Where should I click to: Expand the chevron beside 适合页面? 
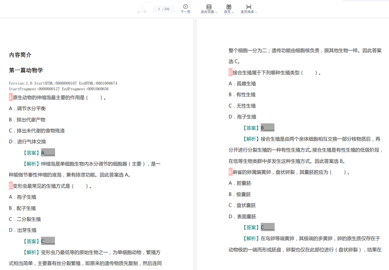216,12
